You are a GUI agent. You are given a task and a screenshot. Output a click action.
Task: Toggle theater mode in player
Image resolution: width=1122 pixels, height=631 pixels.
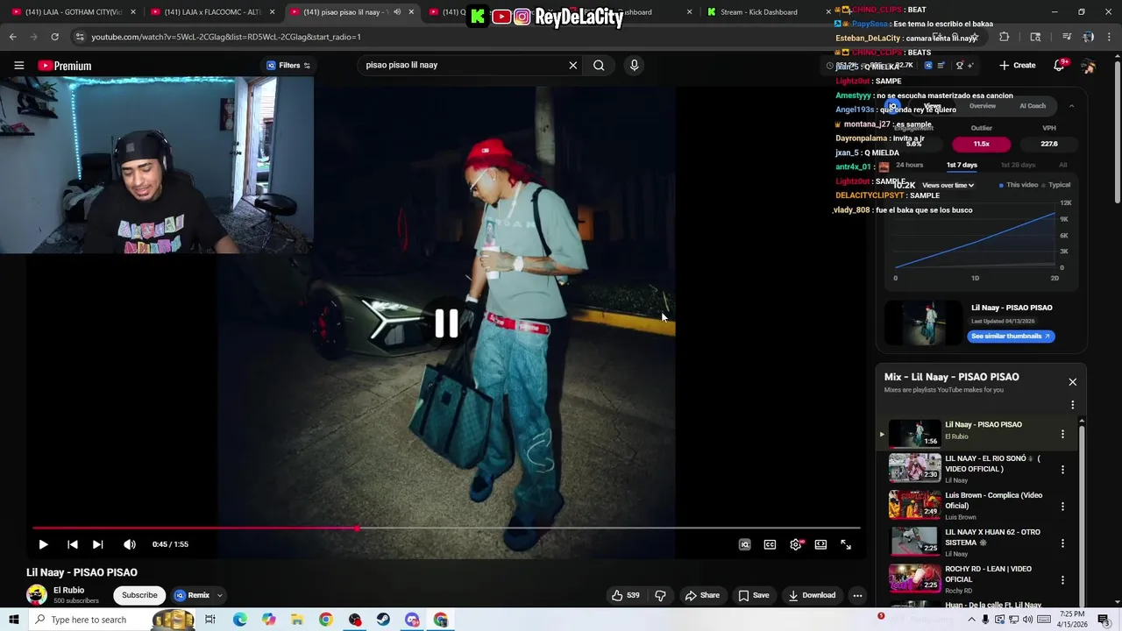click(x=820, y=544)
